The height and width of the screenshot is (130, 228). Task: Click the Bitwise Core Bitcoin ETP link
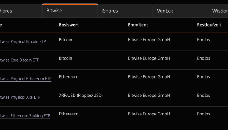pyautogui.click(x=19, y=60)
